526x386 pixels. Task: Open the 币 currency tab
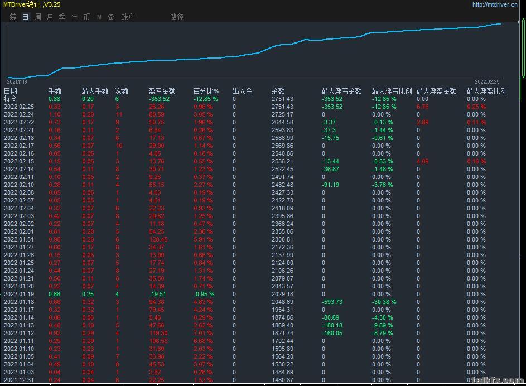click(x=86, y=17)
